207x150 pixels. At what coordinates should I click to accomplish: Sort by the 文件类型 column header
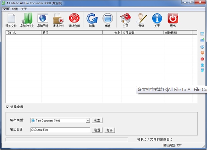[143, 33]
